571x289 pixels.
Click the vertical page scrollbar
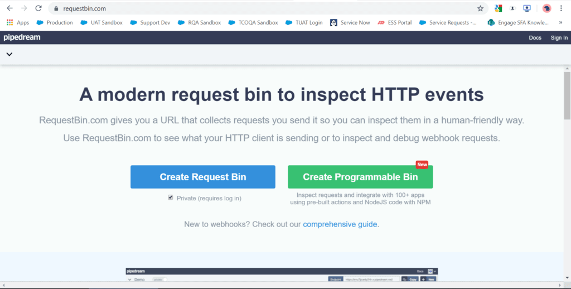point(567,95)
